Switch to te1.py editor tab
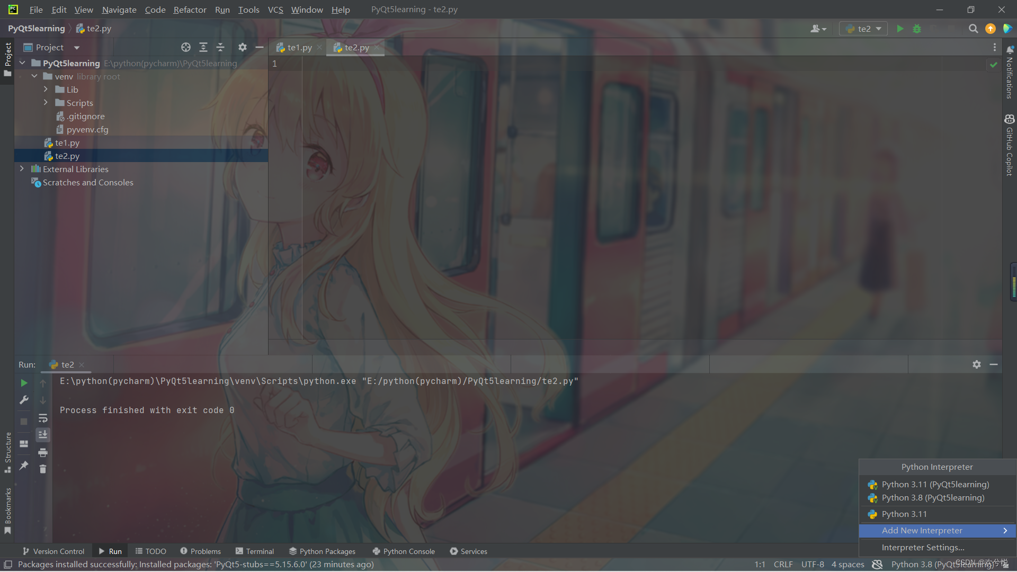Screen dimensions: 1017x572 [299, 47]
